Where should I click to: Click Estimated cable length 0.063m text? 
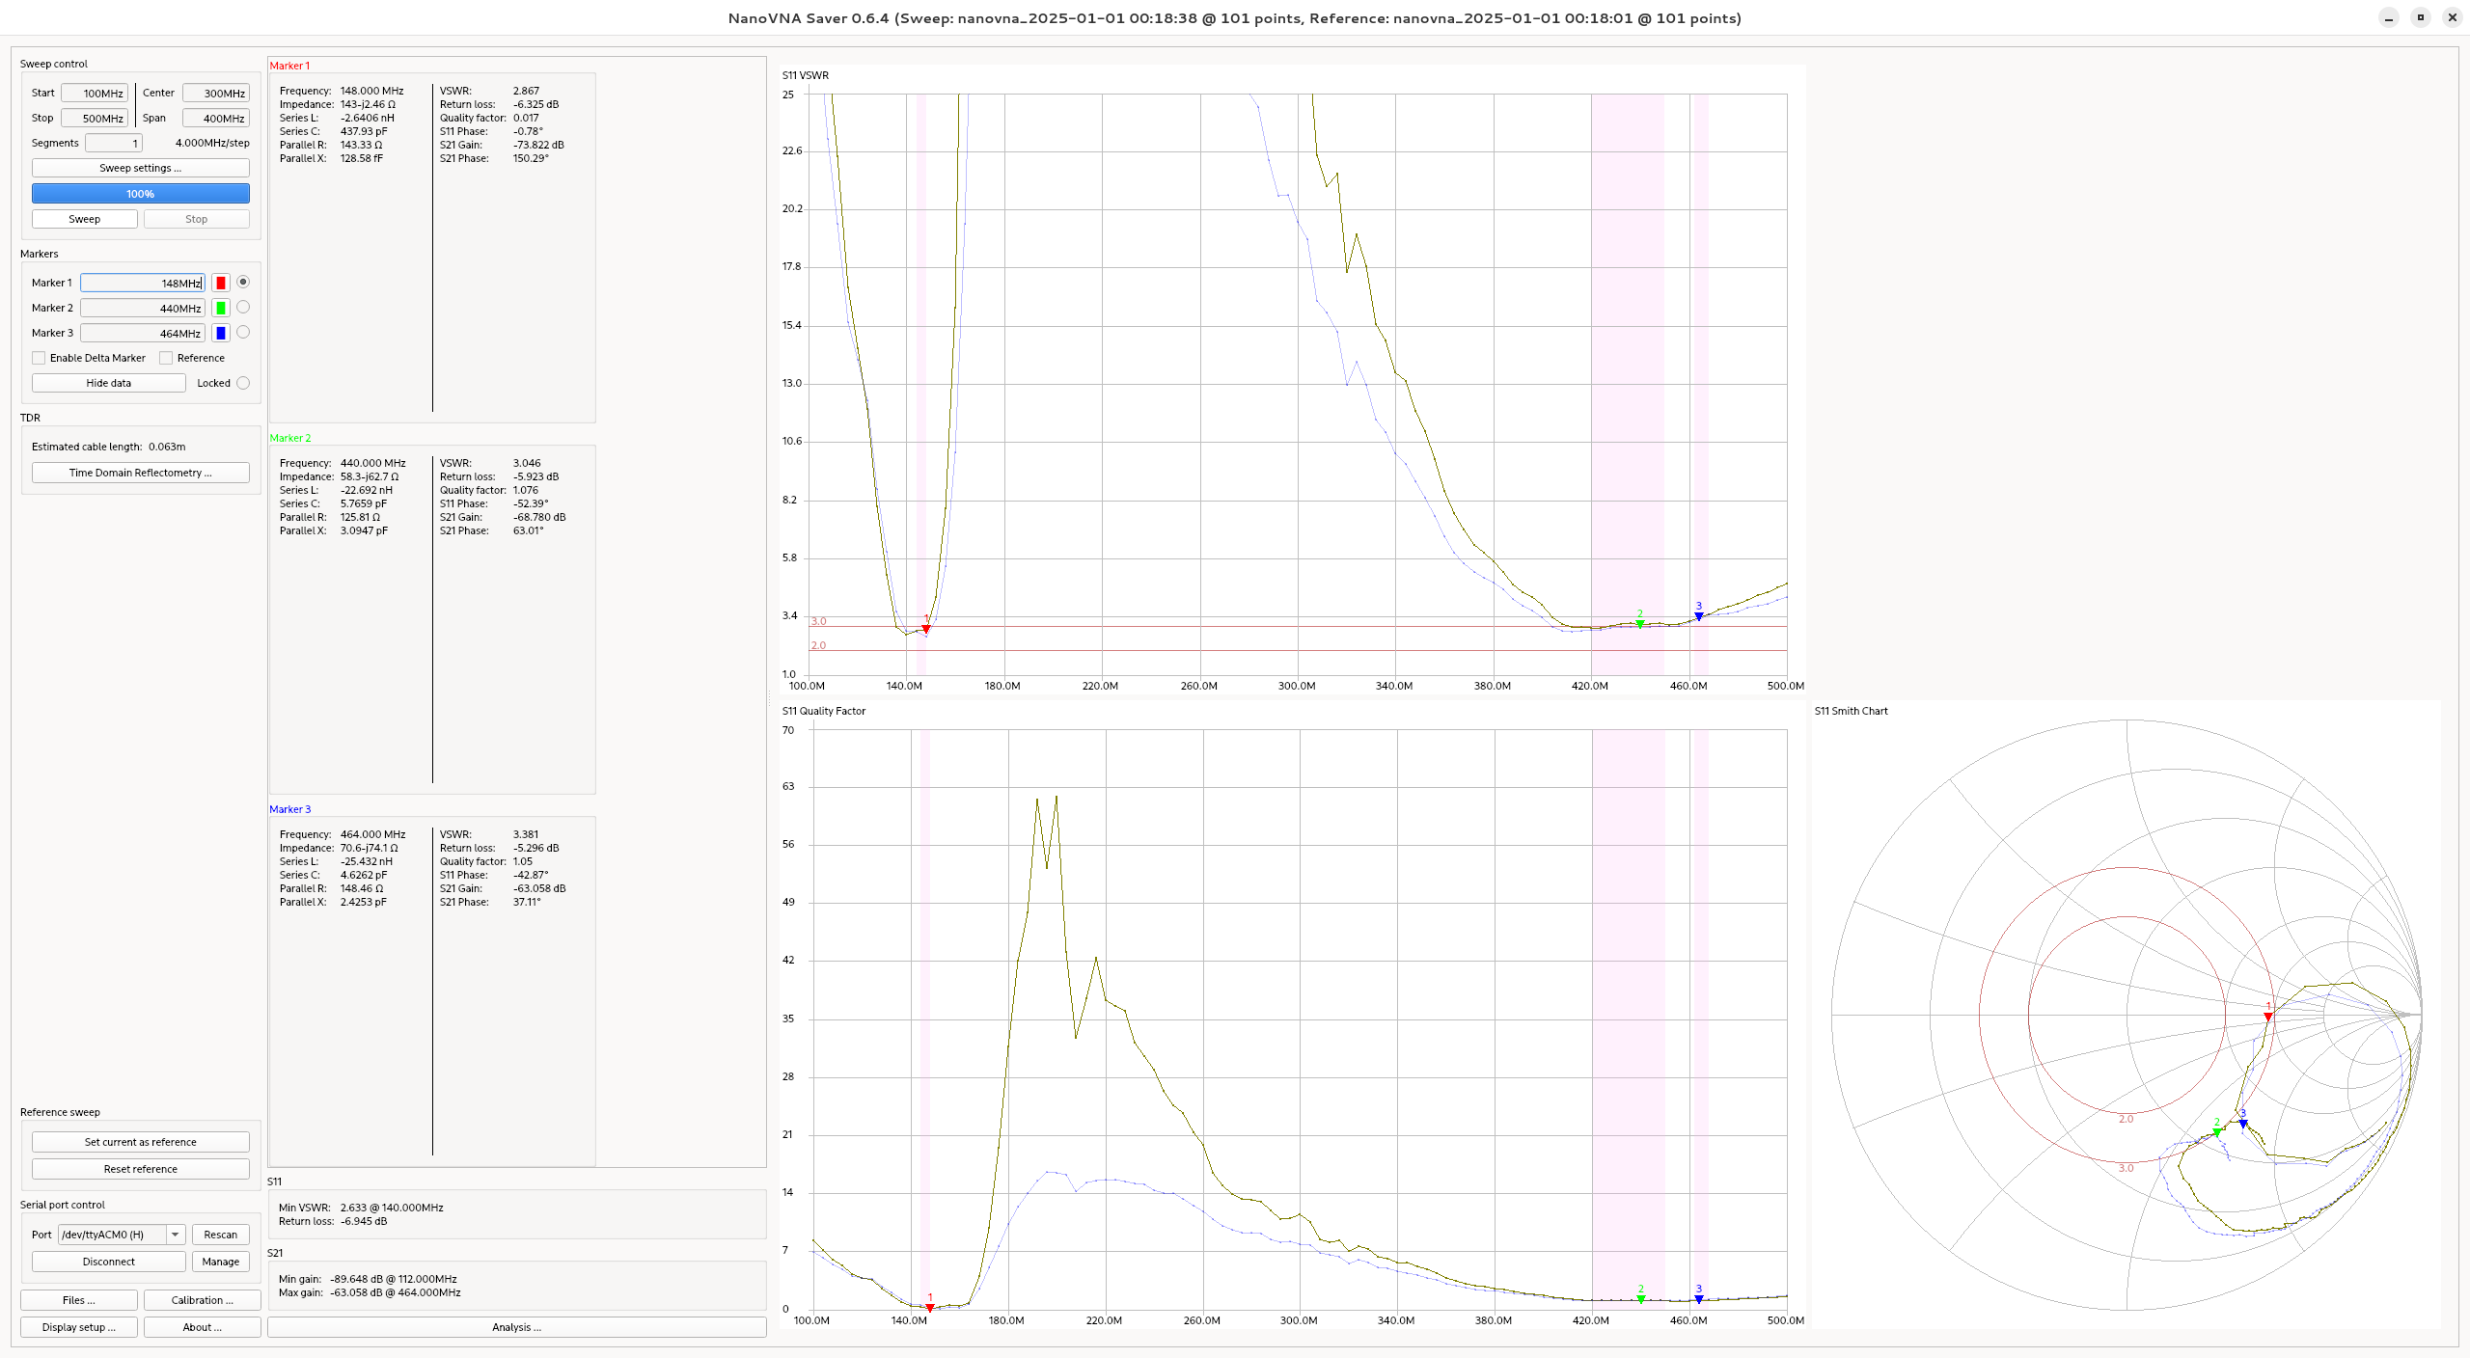[109, 447]
